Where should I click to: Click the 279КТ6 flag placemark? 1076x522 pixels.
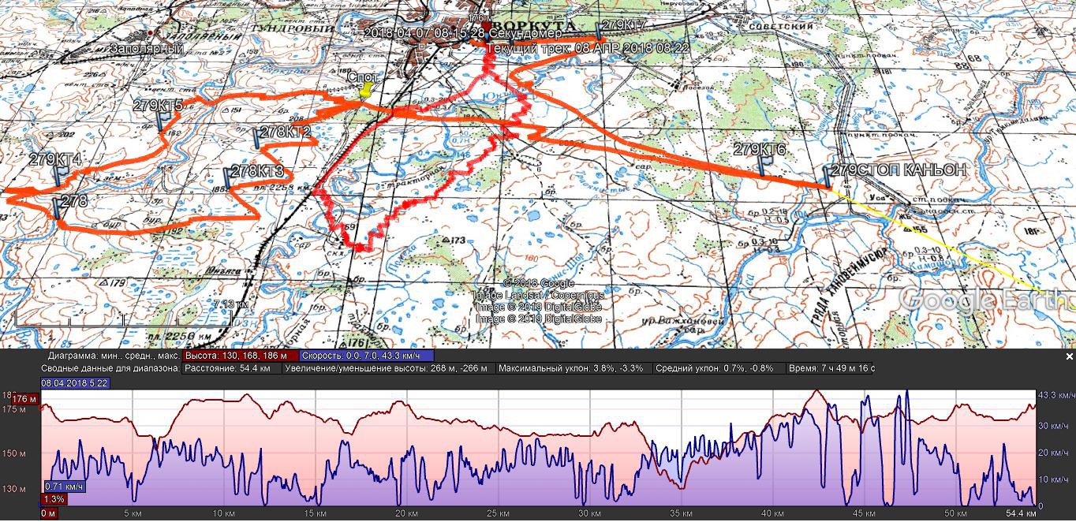point(763,163)
